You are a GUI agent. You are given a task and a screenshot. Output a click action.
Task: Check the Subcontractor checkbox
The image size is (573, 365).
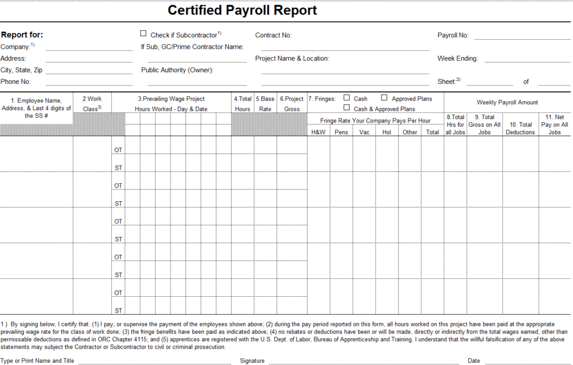pos(144,34)
